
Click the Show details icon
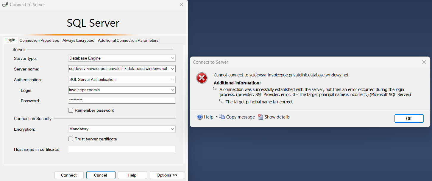(x=261, y=117)
